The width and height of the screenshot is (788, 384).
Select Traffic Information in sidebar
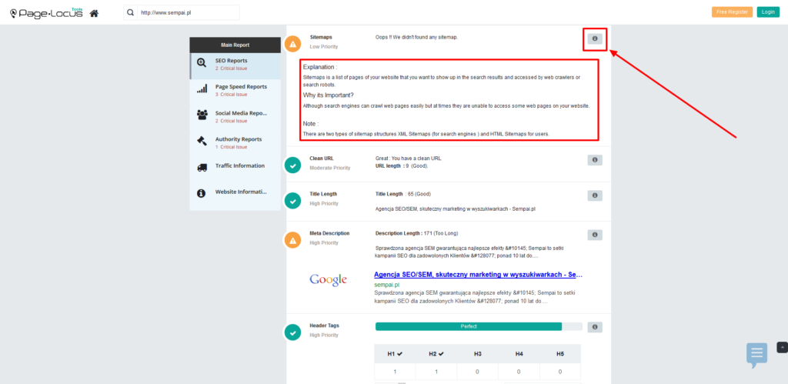235,169
